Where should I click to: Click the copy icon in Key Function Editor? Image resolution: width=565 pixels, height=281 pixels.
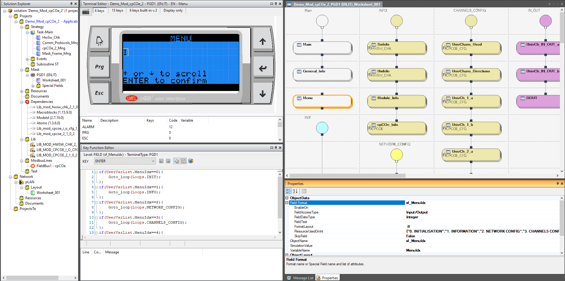pyautogui.click(x=176, y=161)
